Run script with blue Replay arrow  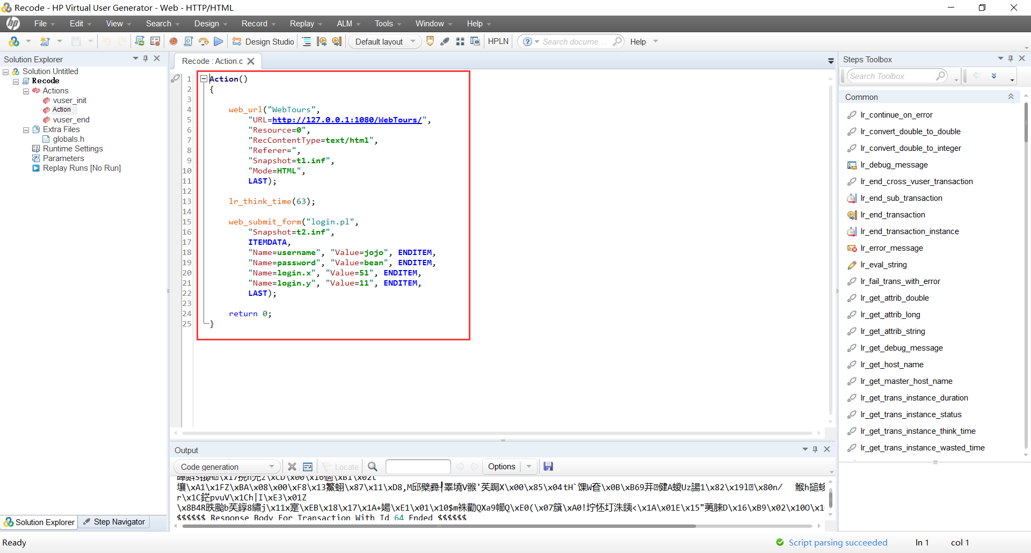click(219, 41)
